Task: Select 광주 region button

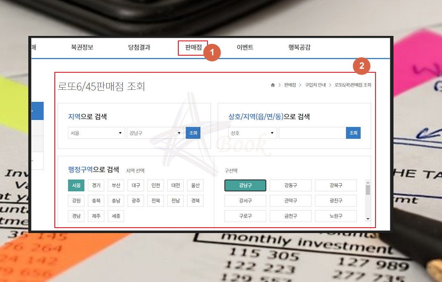Action: pos(136,201)
